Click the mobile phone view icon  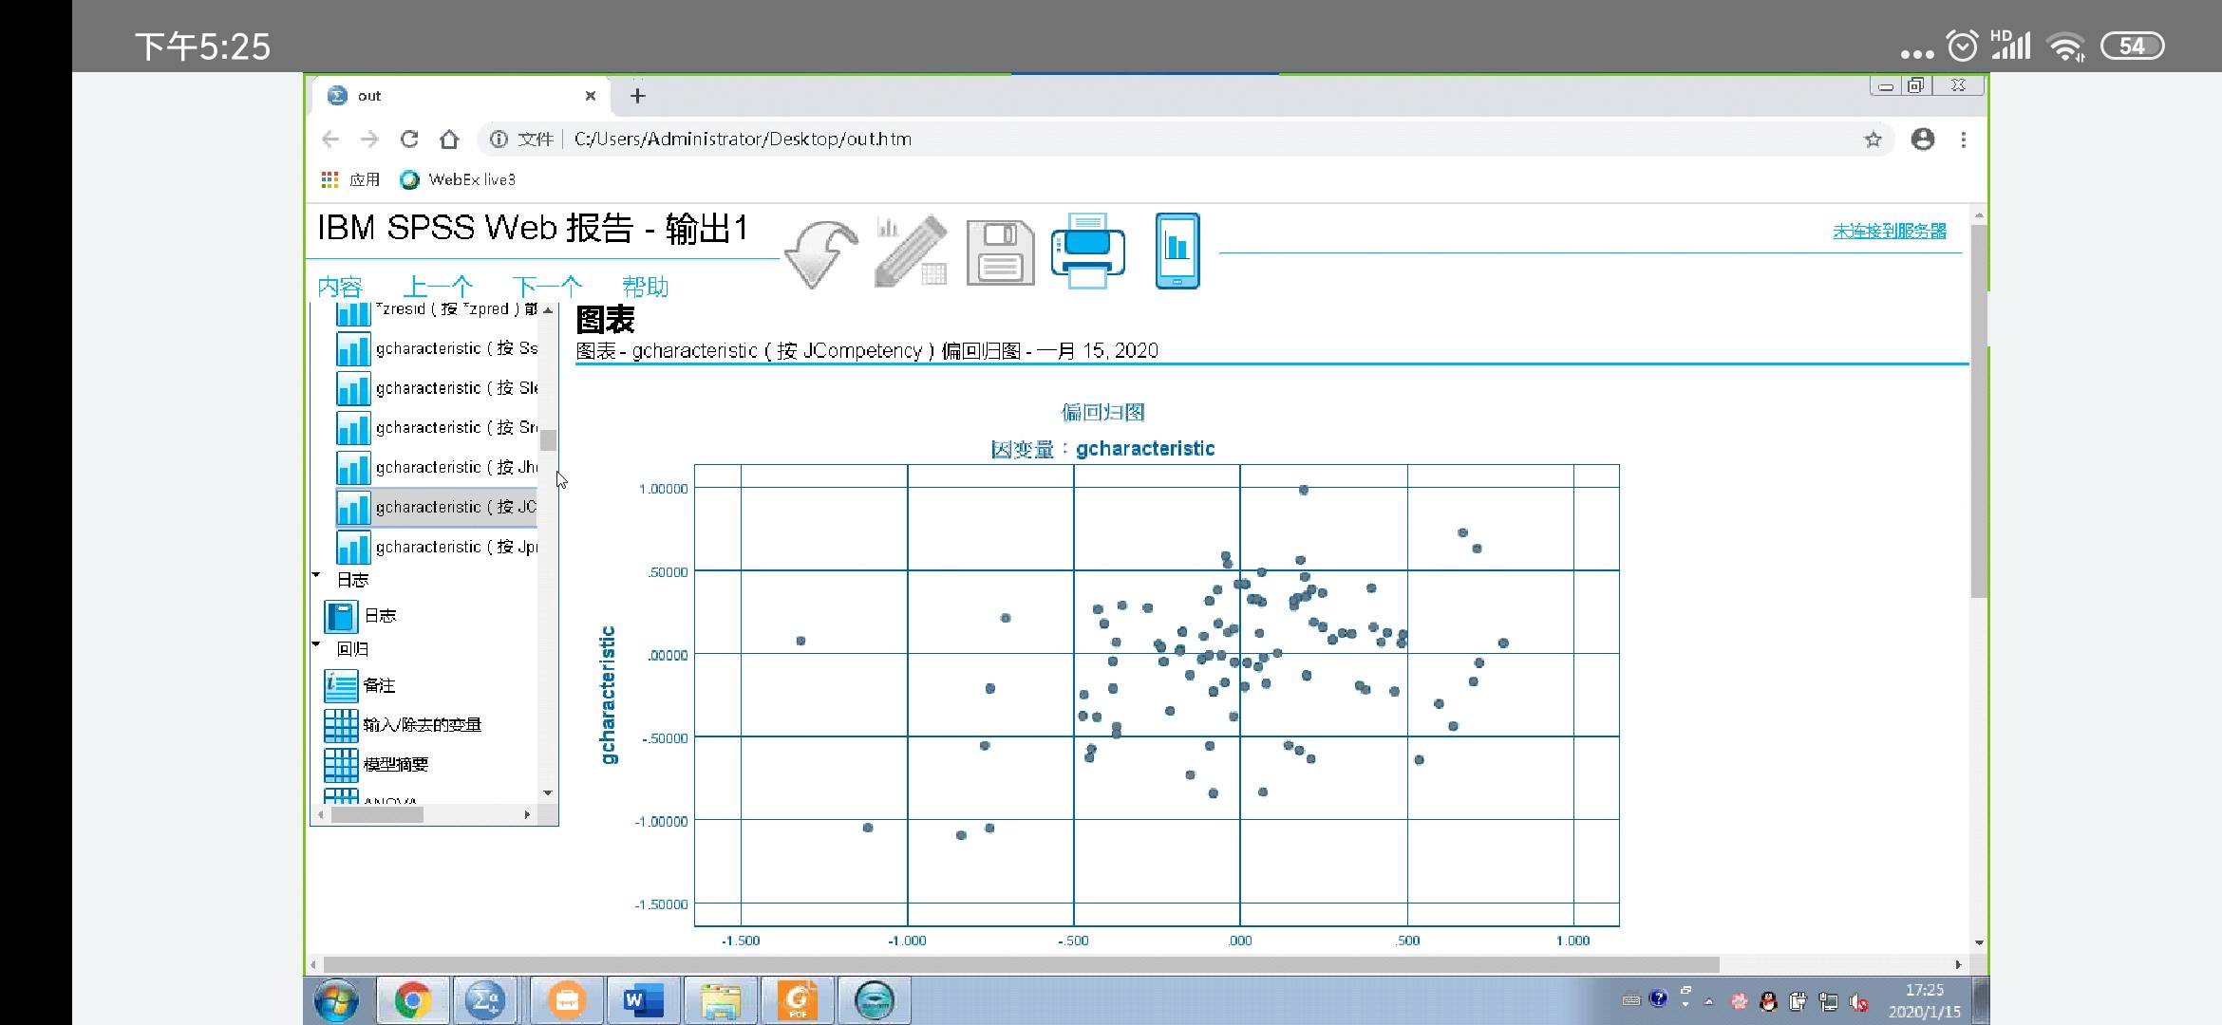click(x=1177, y=251)
